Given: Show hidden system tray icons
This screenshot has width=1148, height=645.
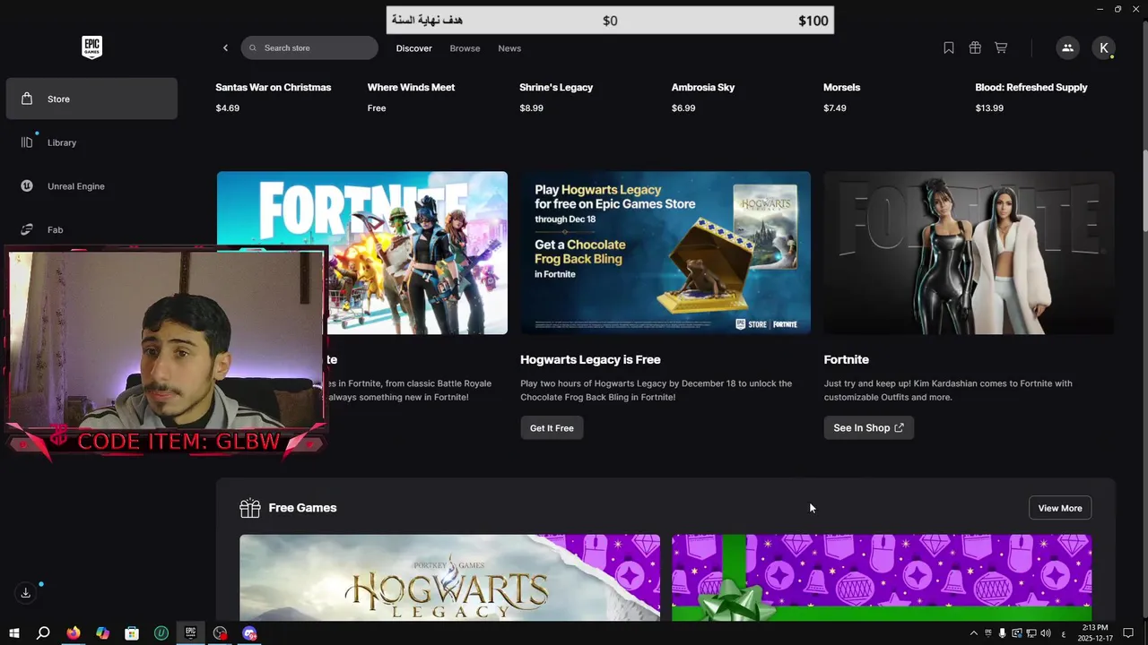Looking at the screenshot, I should (x=974, y=633).
